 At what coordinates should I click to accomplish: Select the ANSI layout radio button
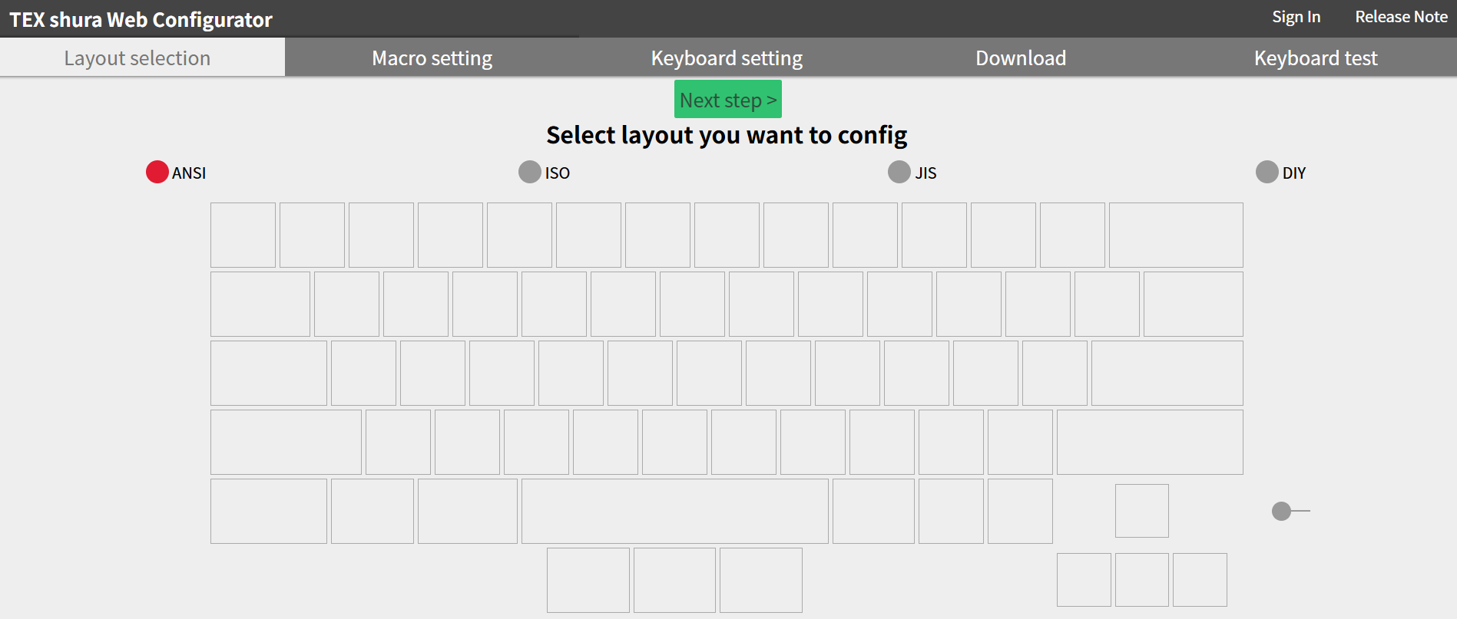(157, 172)
